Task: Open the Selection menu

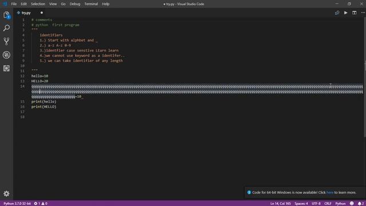Action: click(x=38, y=4)
